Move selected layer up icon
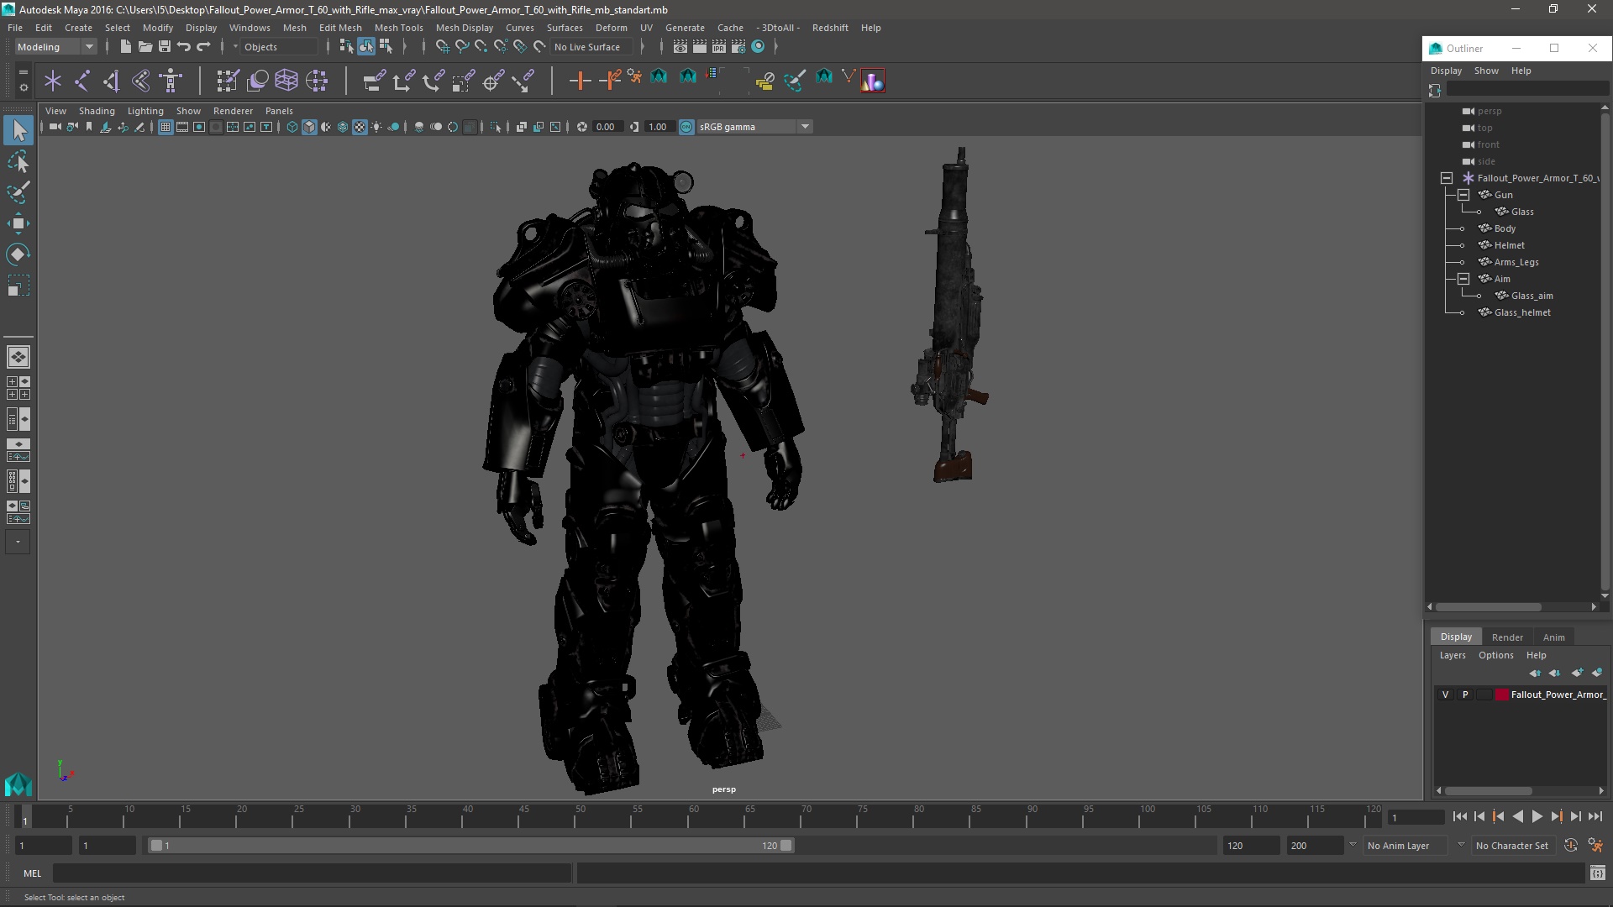This screenshot has height=907, width=1613. pos(1535,673)
